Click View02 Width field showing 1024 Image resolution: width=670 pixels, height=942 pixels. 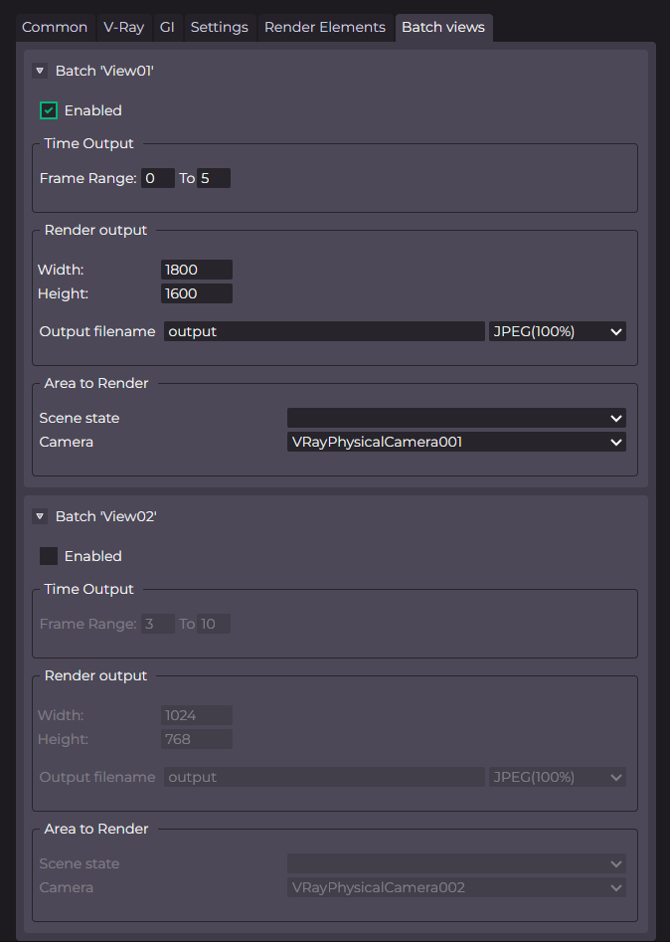196,715
